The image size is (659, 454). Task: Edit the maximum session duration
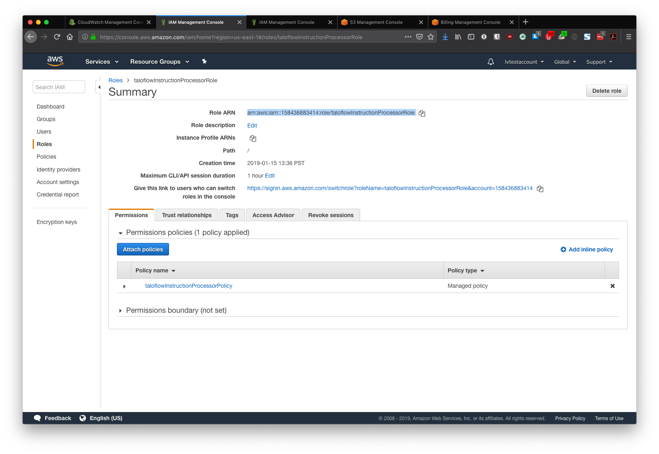270,176
